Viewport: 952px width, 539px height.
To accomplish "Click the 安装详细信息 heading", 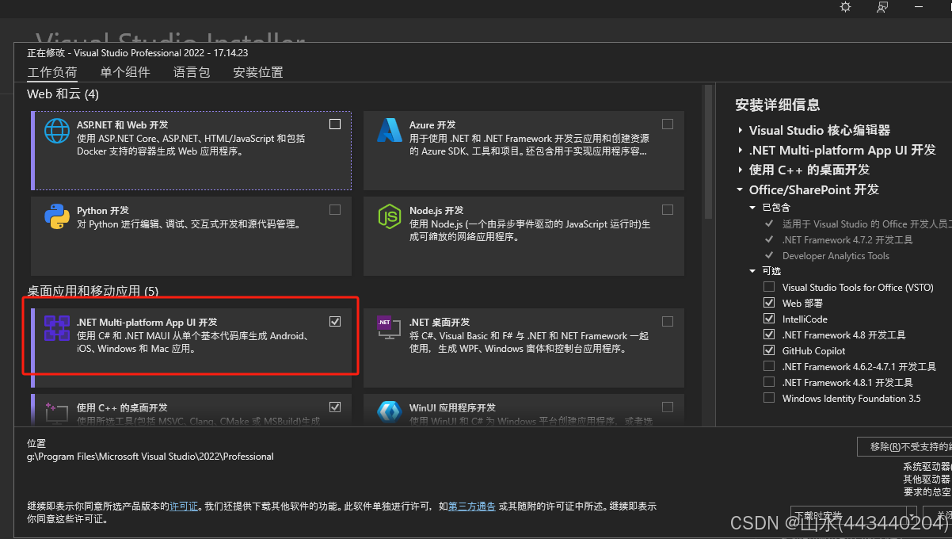I will (x=778, y=105).
